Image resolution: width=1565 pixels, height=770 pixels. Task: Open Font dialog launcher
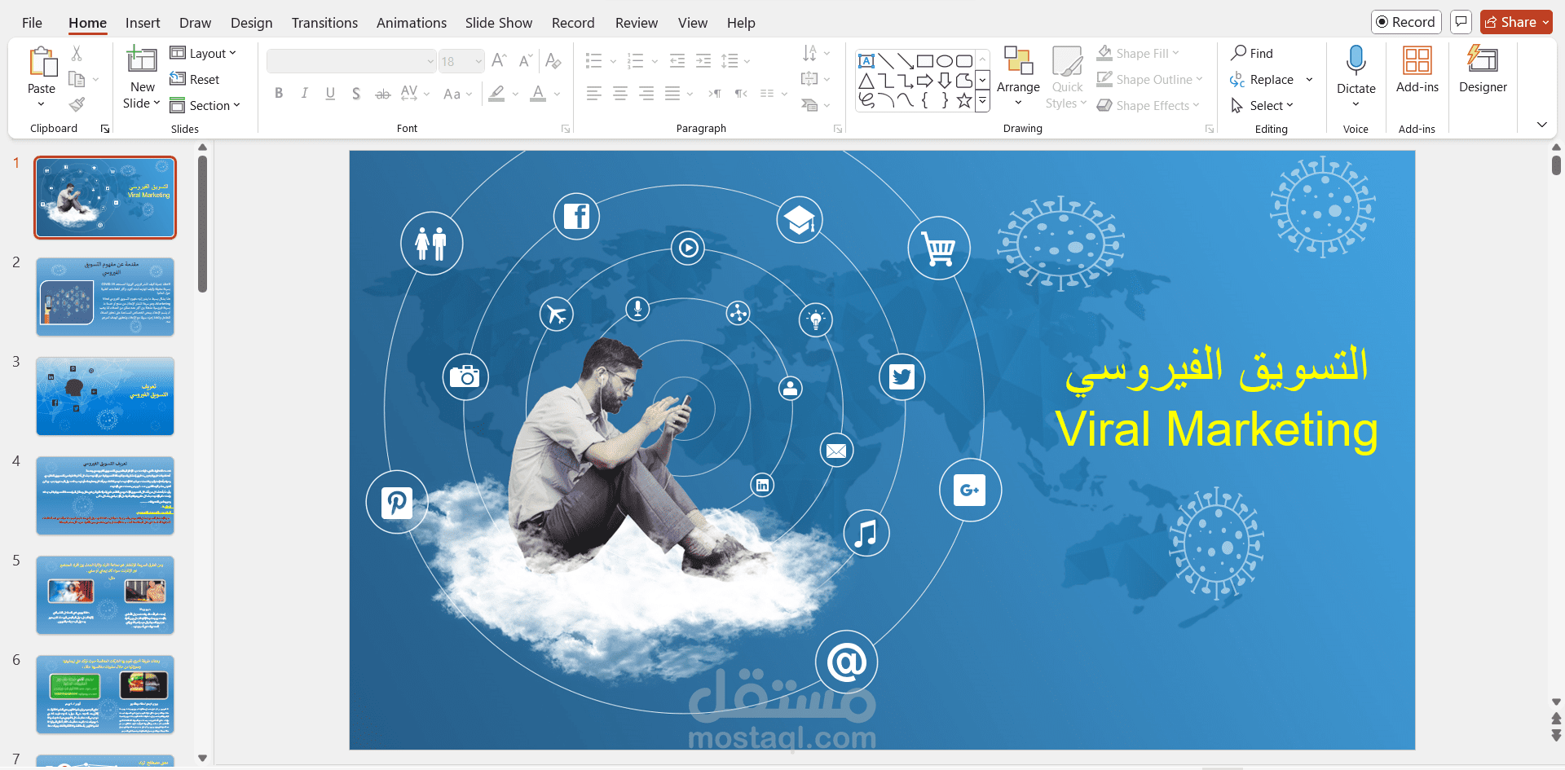coord(566,129)
